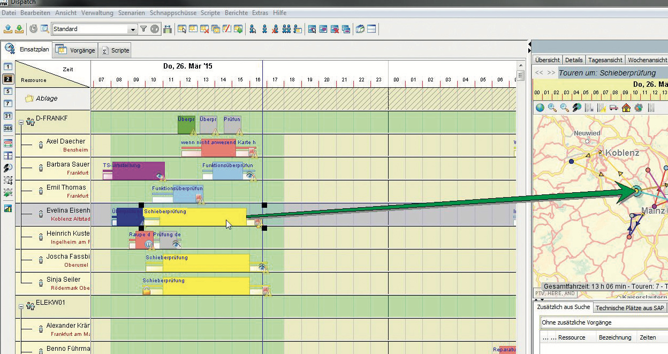Collapse the D-FRANKF resource group
668x354 pixels.
21,122
